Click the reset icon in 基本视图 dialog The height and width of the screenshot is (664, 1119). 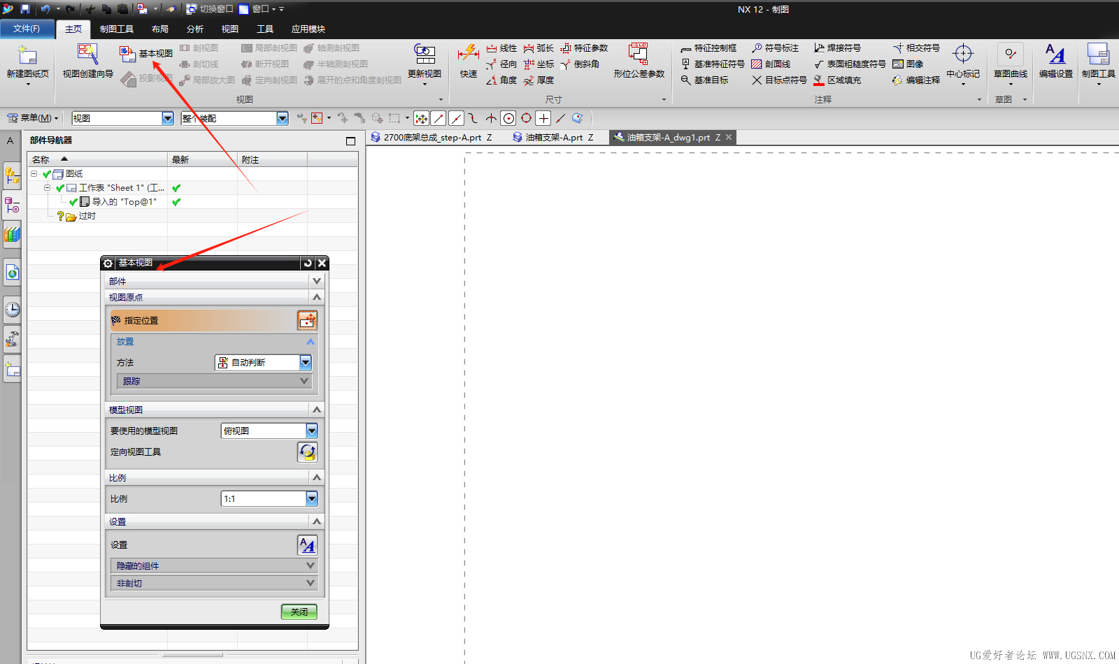(307, 263)
